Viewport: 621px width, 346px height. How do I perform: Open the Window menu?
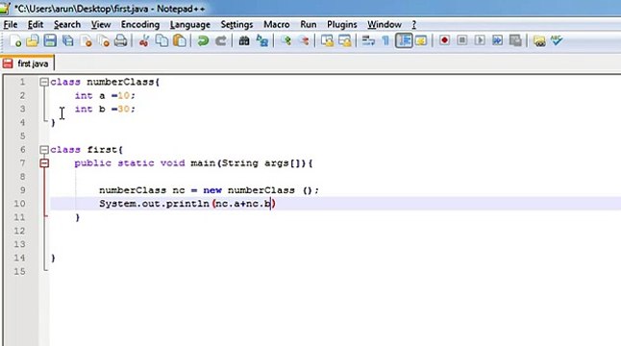pos(385,25)
